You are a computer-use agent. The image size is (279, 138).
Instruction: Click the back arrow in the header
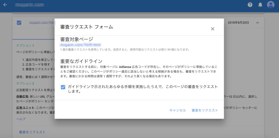click(5, 5)
